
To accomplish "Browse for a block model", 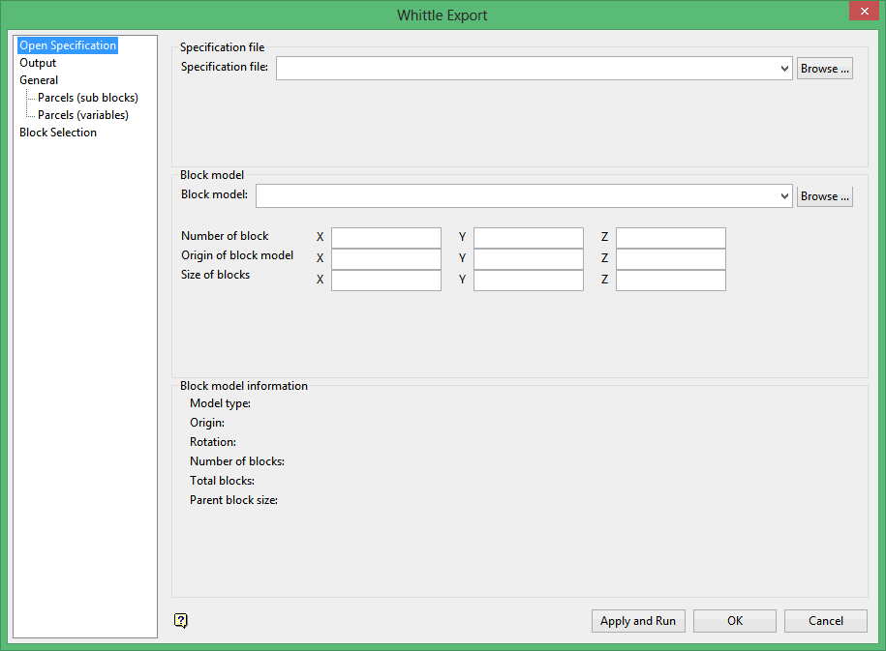I will point(824,196).
